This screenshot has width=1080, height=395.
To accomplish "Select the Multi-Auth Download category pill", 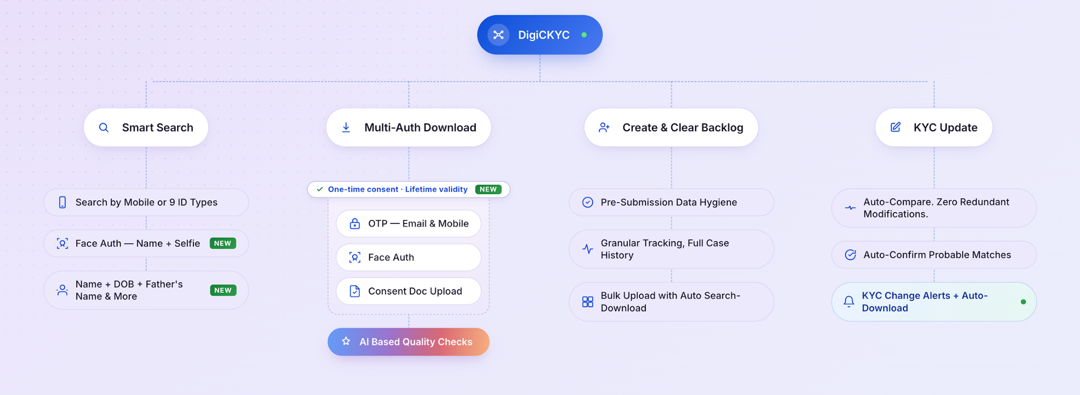I will [409, 127].
